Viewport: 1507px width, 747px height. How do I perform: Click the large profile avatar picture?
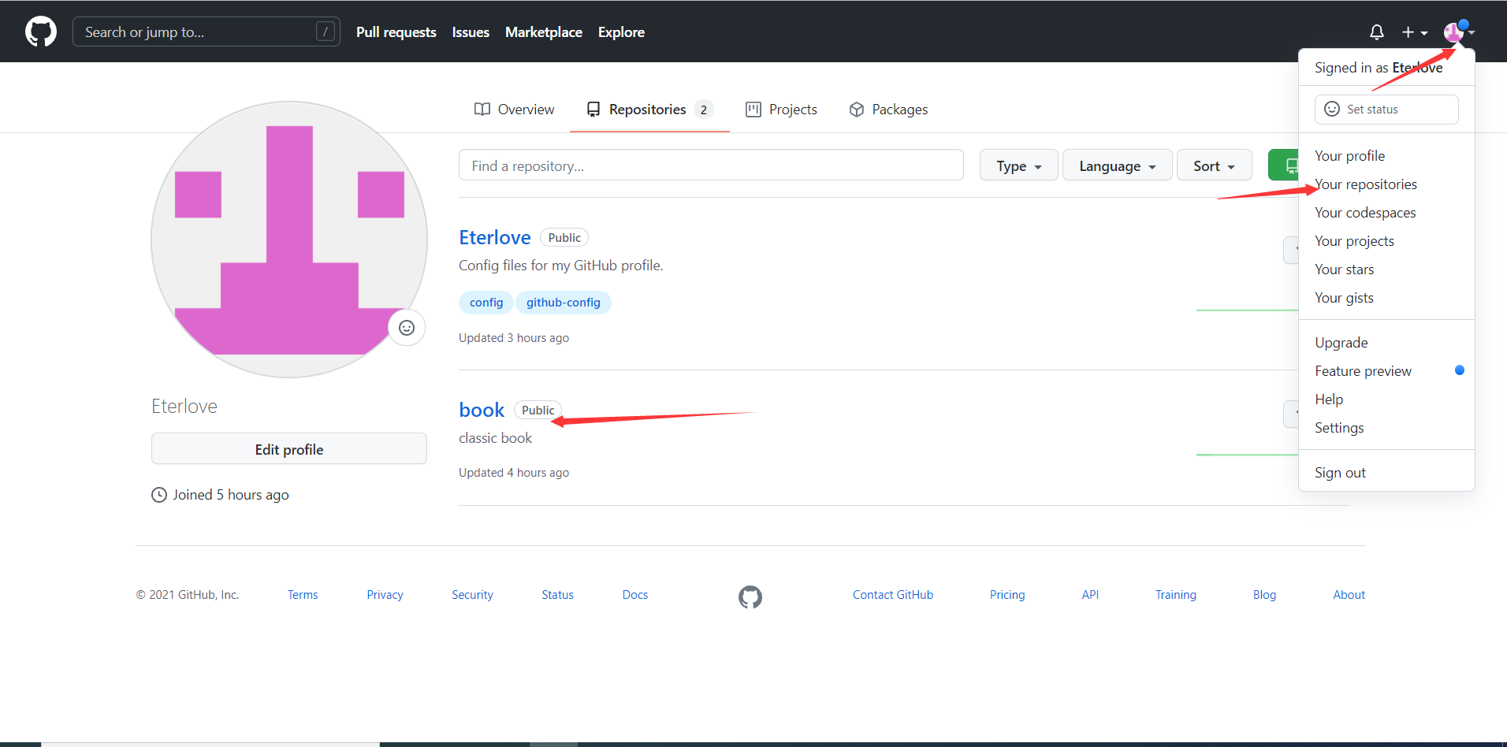289,240
